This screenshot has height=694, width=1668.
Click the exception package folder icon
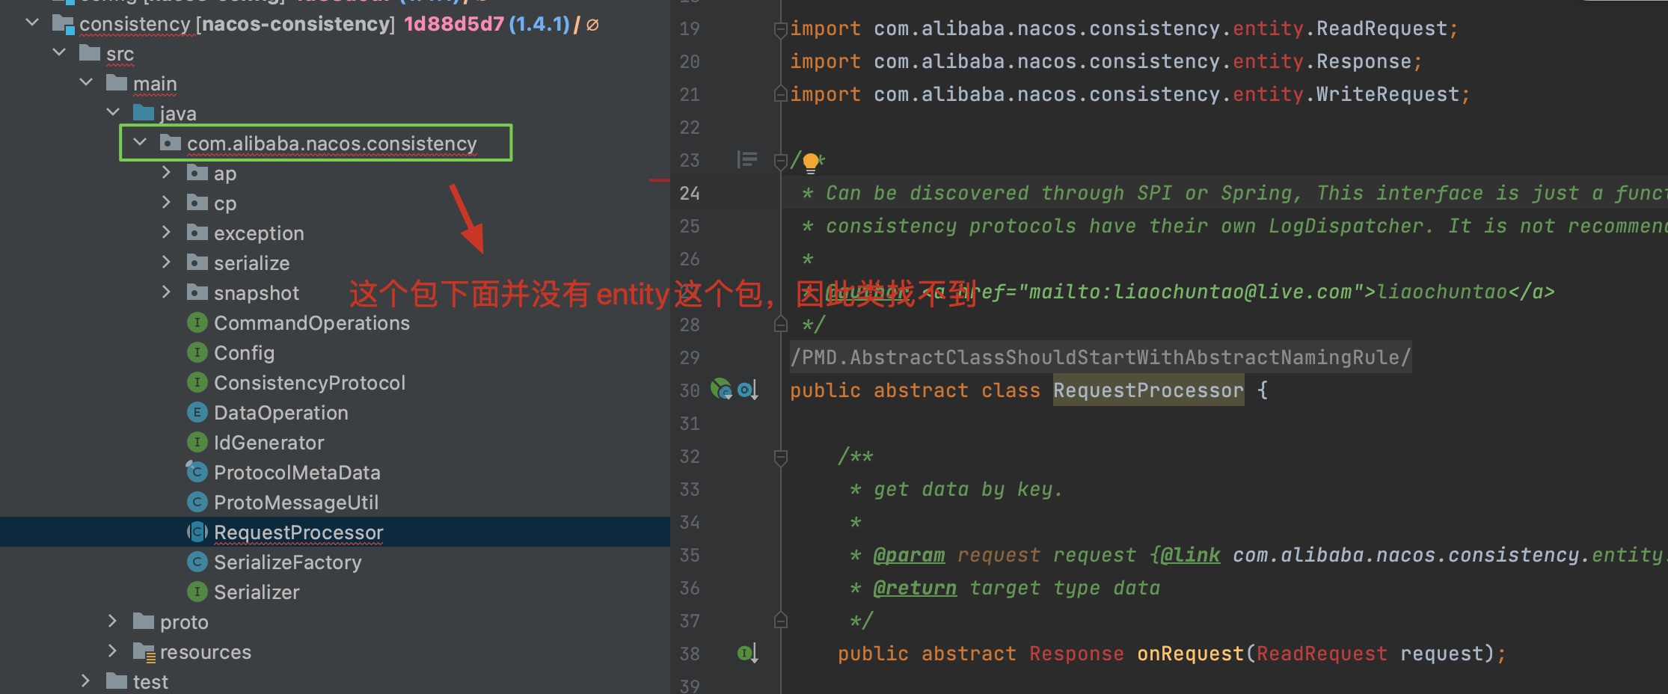197,232
